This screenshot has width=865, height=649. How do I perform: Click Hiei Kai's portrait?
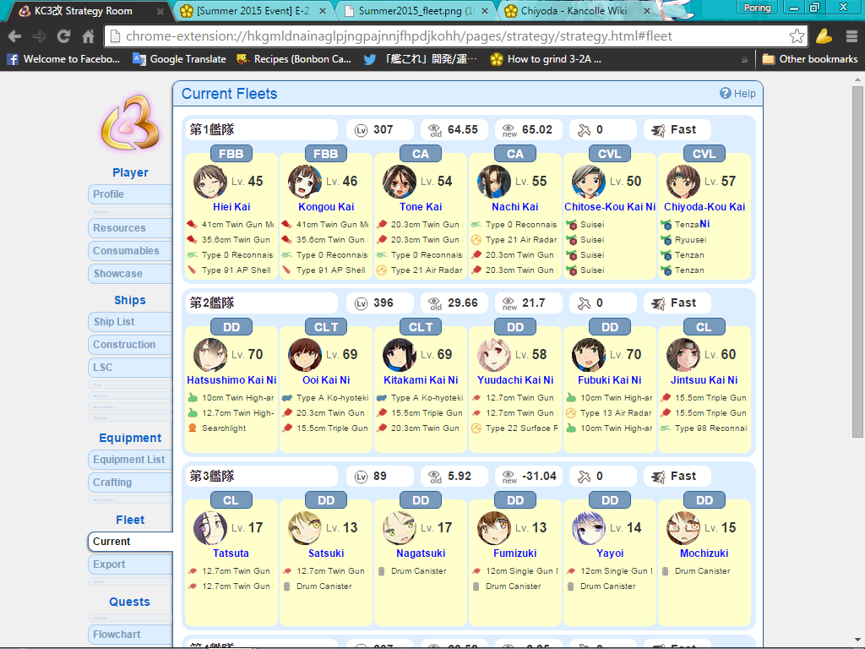coord(210,182)
